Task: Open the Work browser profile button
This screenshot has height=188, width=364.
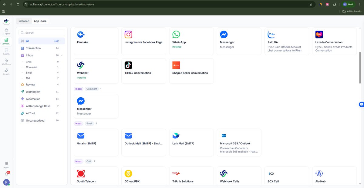Action: point(348,5)
